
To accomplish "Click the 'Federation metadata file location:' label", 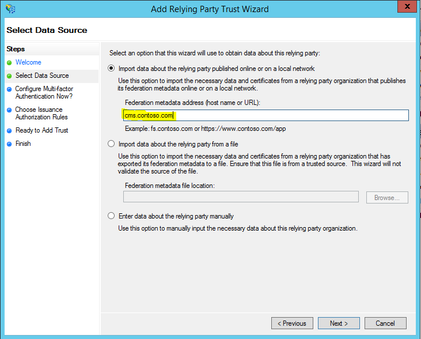I will [170, 186].
